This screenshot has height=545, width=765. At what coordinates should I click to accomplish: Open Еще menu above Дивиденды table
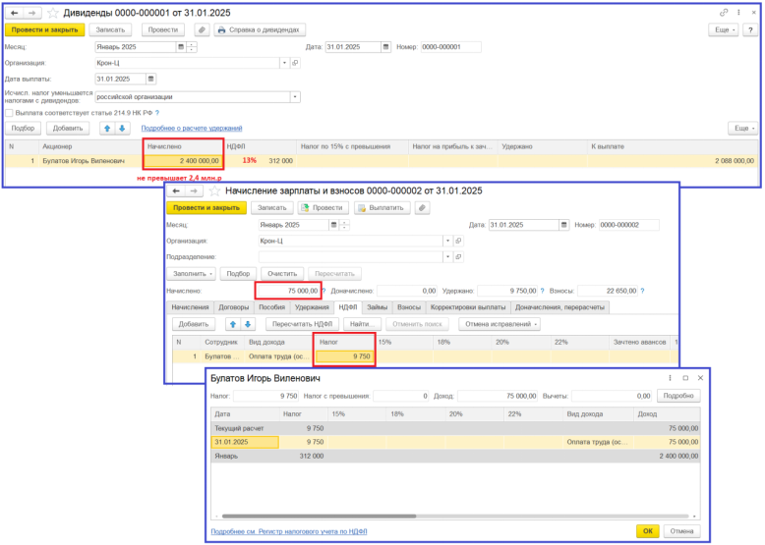(743, 128)
